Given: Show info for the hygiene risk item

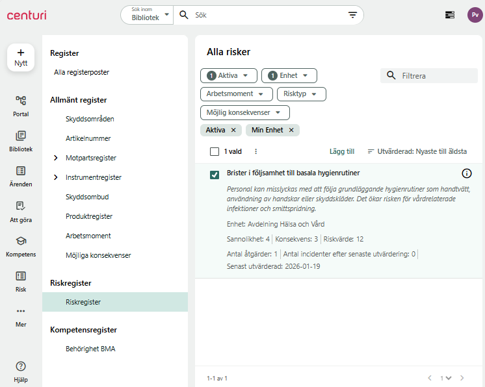Looking at the screenshot, I should pos(467,173).
